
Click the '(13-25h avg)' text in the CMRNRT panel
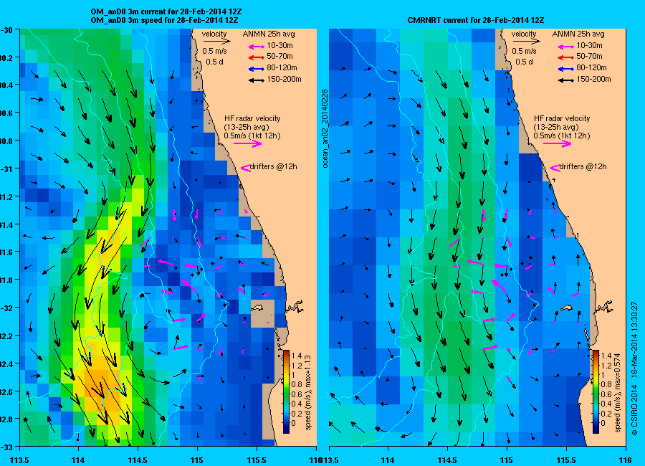tap(556, 127)
